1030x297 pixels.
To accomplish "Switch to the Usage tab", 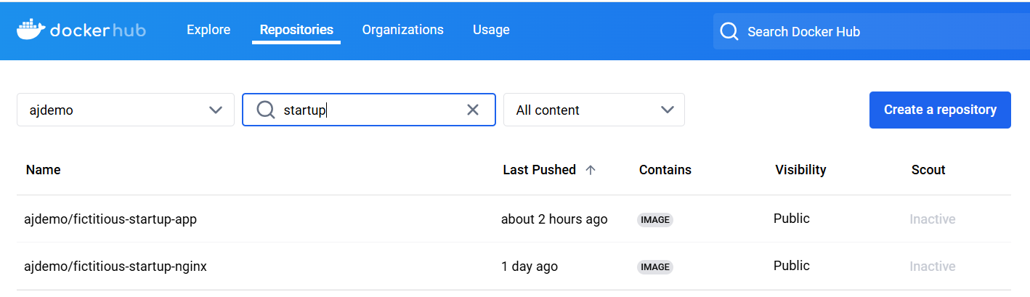I will pos(491,30).
